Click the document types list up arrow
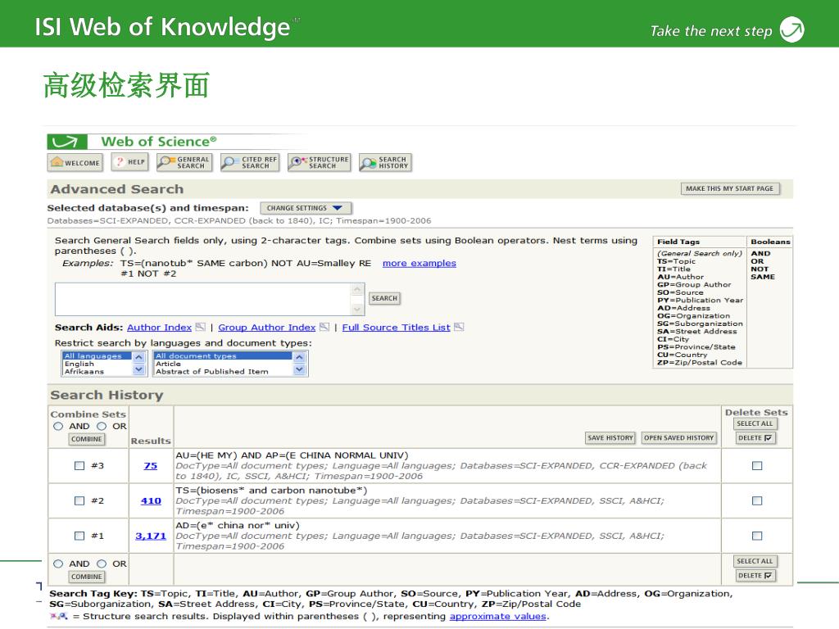The width and height of the screenshot is (839, 629). pyautogui.click(x=299, y=357)
